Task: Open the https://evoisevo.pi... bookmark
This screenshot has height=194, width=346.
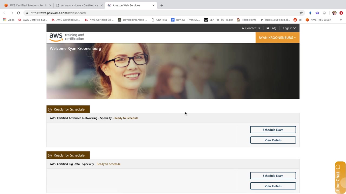Action: pyautogui.click(x=275, y=20)
